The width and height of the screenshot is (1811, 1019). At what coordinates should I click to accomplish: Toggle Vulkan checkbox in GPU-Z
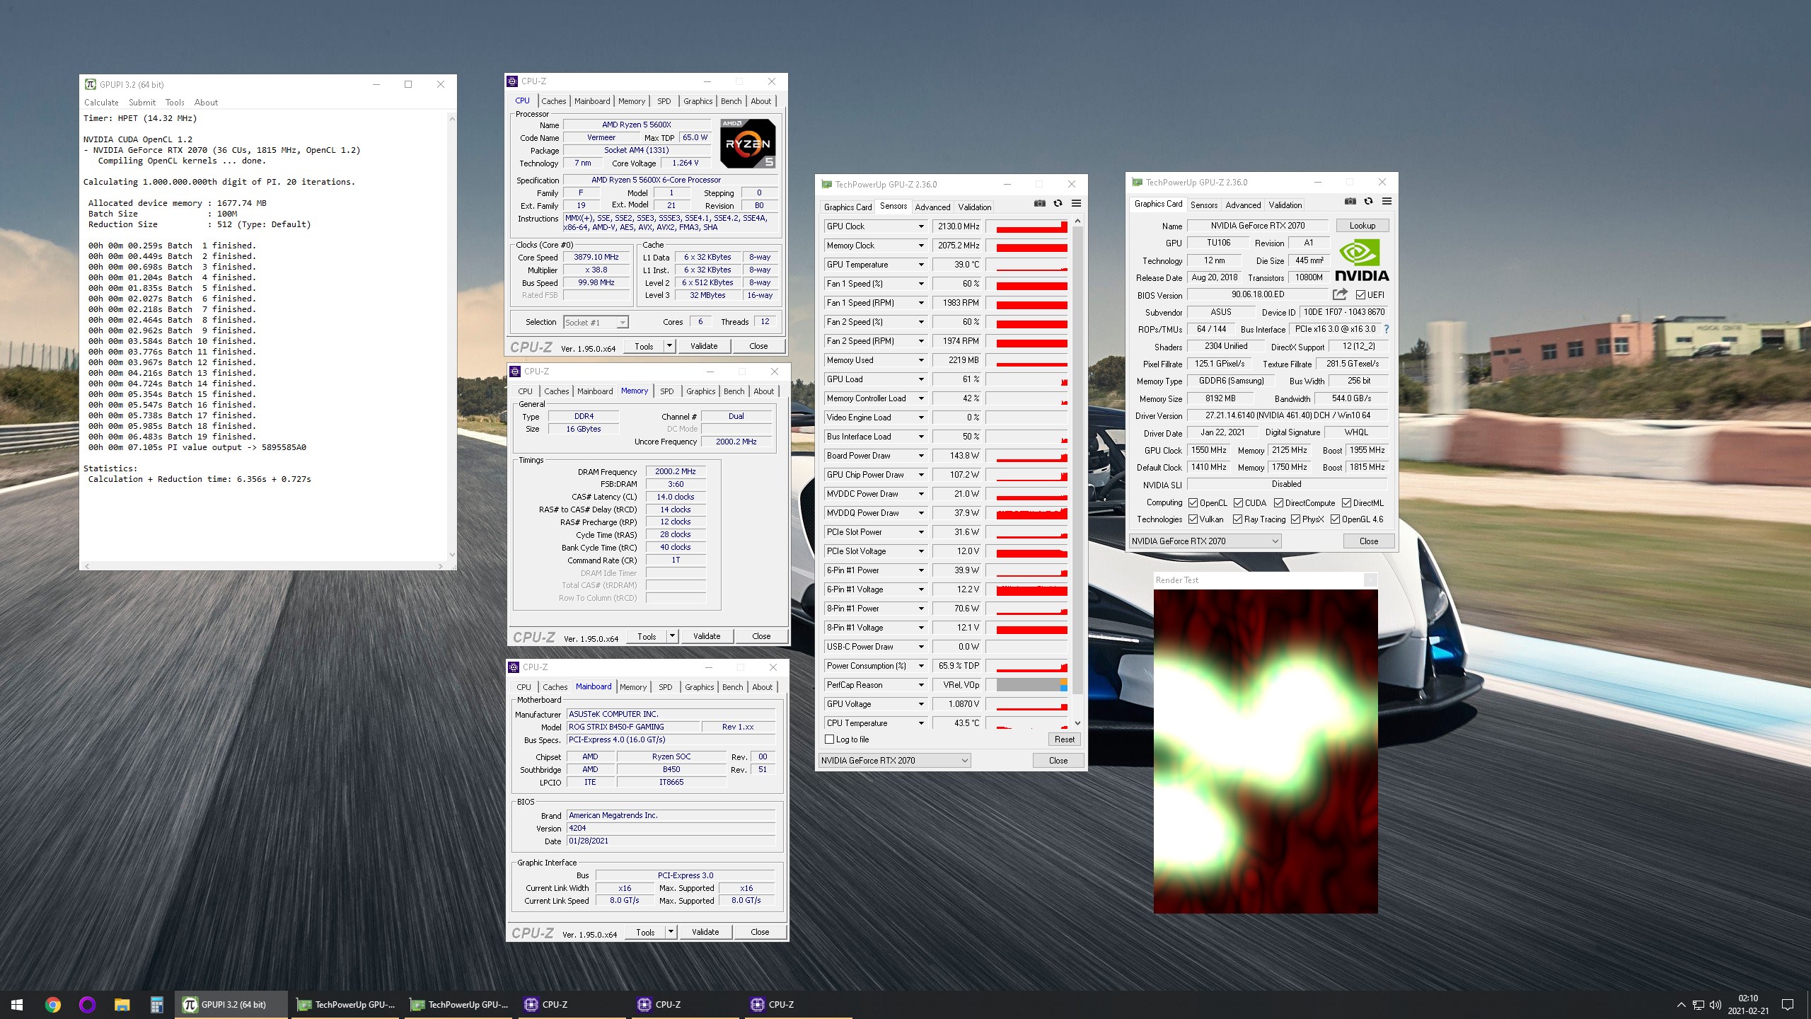(1193, 519)
